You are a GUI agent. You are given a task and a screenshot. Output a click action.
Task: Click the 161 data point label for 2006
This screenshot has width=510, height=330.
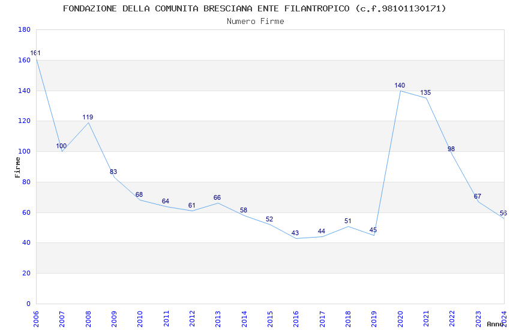point(35,53)
